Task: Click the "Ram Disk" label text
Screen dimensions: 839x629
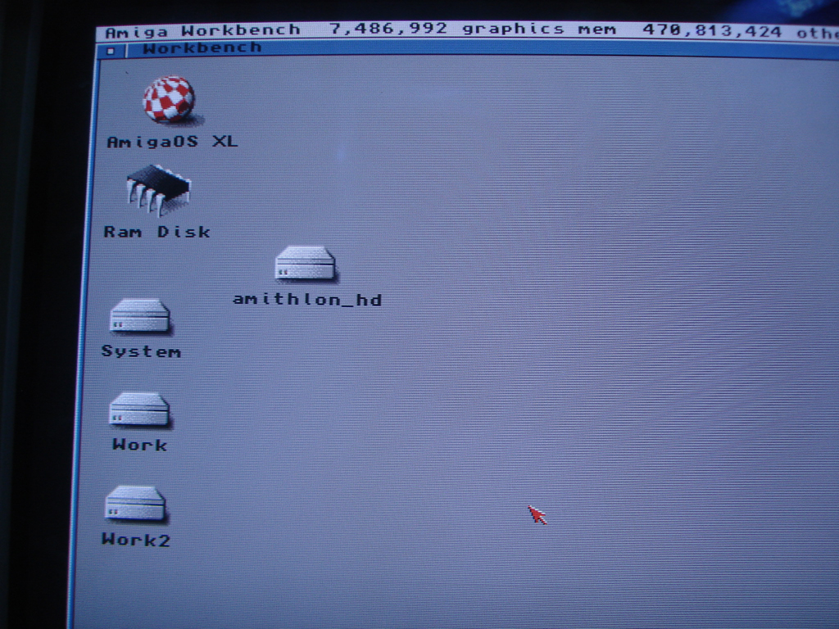Action: pos(156,232)
